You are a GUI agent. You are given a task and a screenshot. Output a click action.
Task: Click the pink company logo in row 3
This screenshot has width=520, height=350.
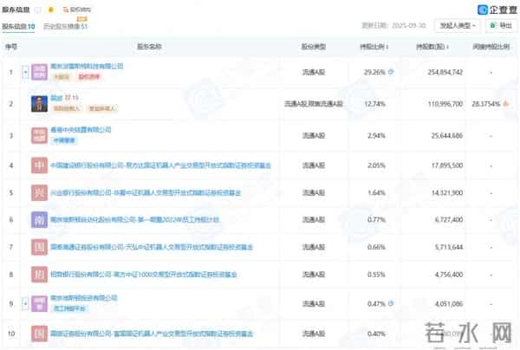point(39,135)
